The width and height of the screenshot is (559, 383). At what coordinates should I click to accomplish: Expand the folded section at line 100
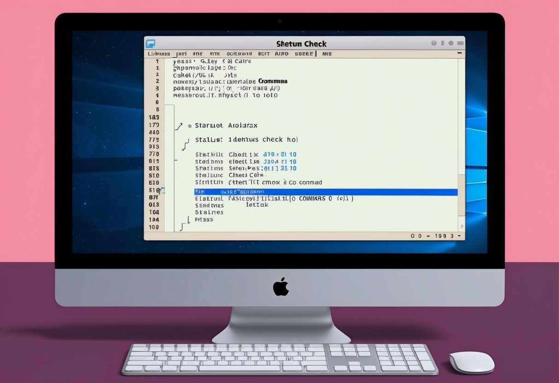(x=181, y=227)
